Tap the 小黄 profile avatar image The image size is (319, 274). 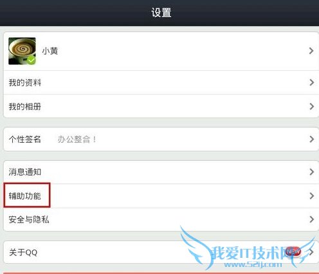pyautogui.click(x=22, y=51)
